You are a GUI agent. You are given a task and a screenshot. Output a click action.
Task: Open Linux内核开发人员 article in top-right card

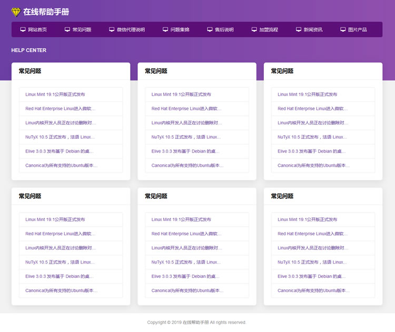click(x=313, y=123)
